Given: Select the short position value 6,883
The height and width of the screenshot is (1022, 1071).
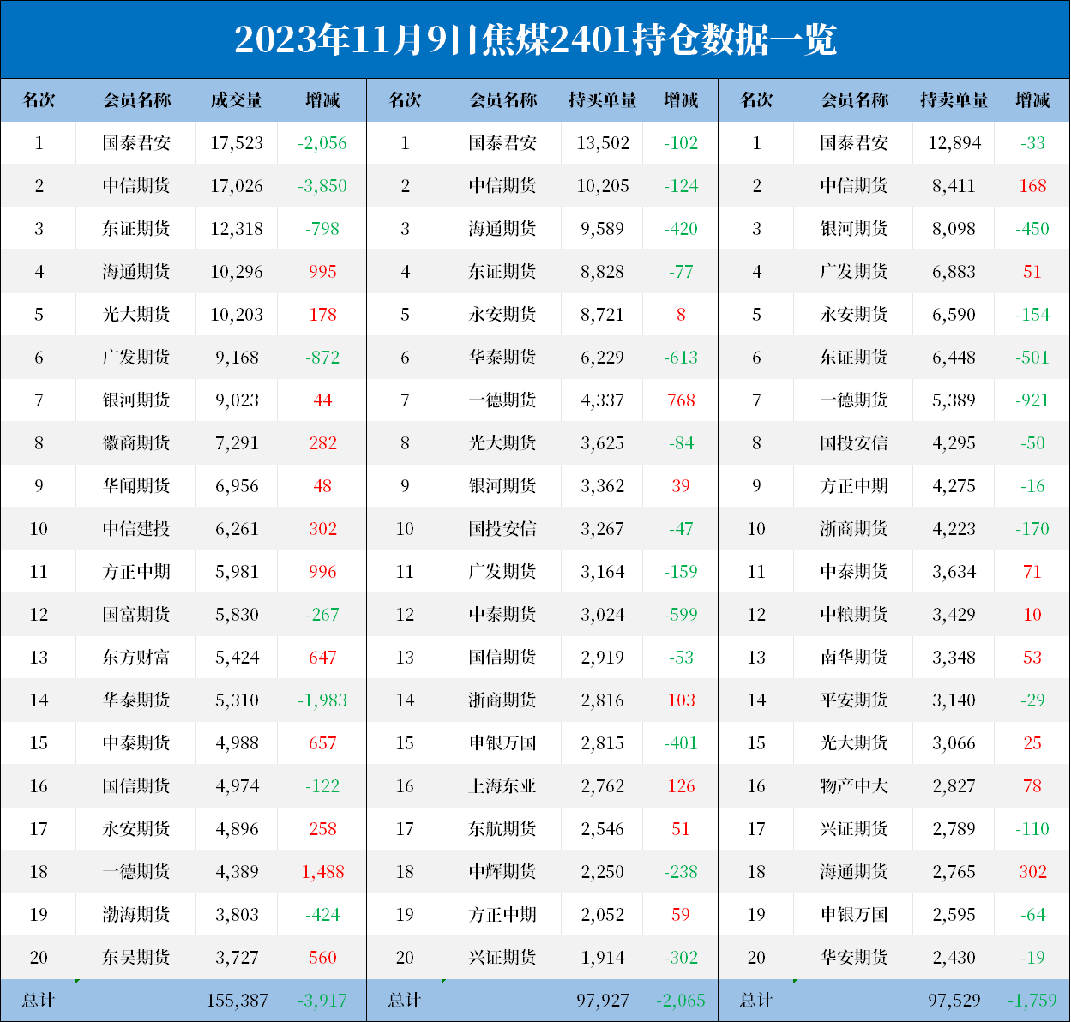Looking at the screenshot, I should [x=954, y=272].
